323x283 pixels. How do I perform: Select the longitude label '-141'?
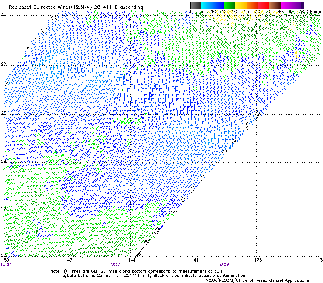pos(193,260)
